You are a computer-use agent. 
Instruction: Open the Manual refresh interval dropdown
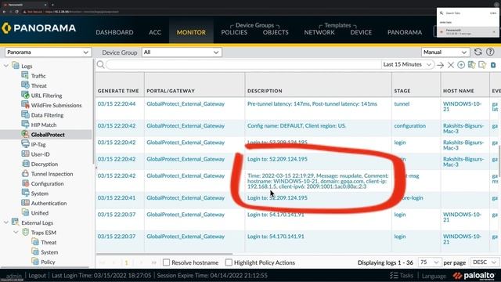click(x=445, y=52)
